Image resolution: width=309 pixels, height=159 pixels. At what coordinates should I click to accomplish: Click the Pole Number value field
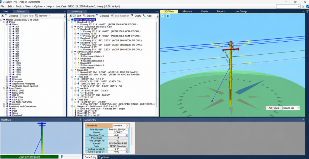[x=118, y=130]
